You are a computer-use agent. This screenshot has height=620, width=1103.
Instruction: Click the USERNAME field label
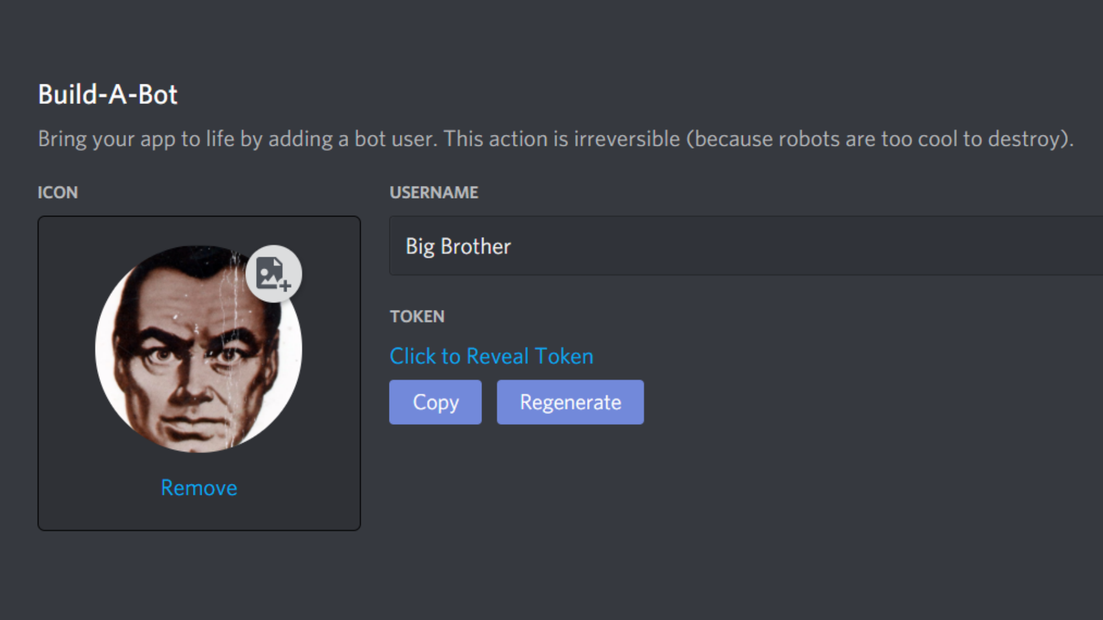click(x=434, y=192)
